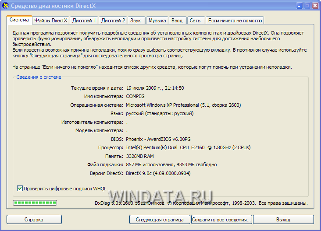This screenshot has width=321, height=231.
Task: Click the Сведения о системе group label
Action: tap(39, 77)
